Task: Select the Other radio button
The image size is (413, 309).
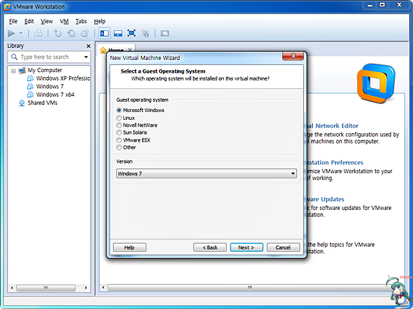Action: (x=119, y=147)
